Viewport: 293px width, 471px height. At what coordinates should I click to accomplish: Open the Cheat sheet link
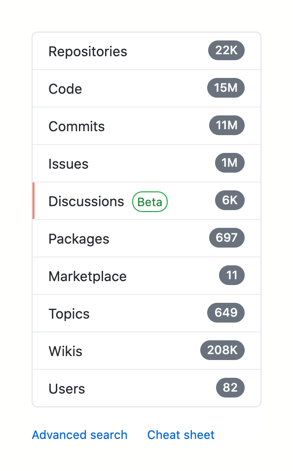[181, 435]
